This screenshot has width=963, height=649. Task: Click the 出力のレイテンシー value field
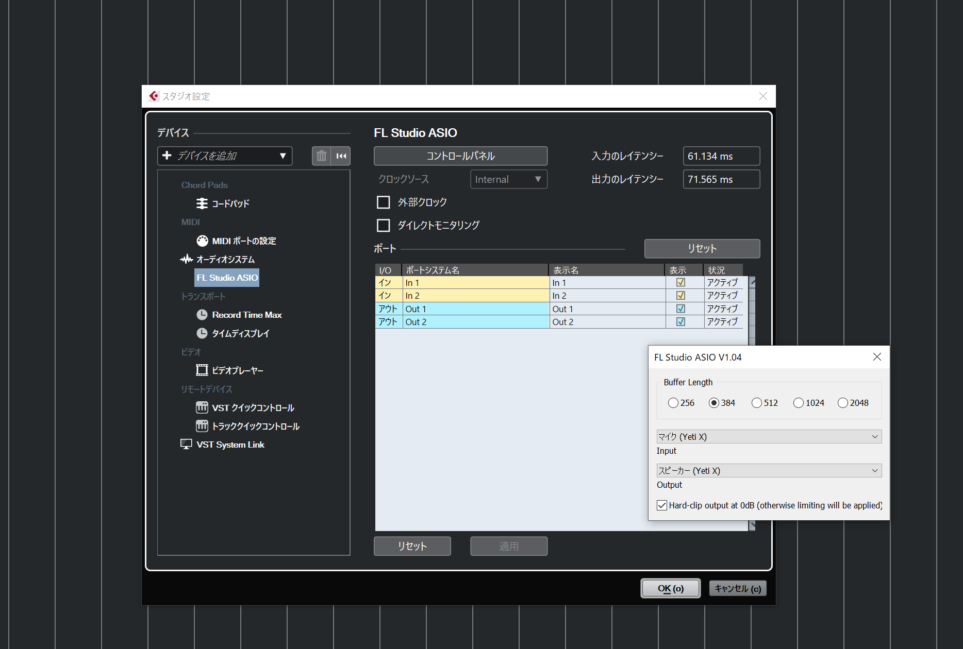(721, 179)
